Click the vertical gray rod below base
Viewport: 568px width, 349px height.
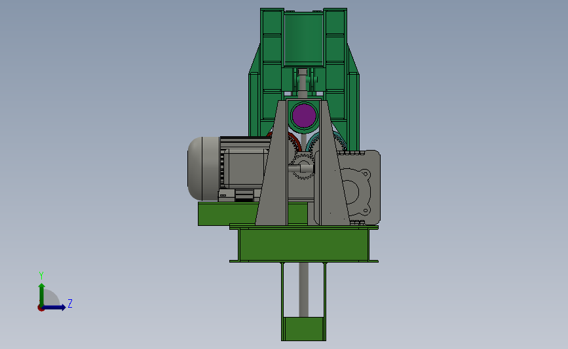[303, 289]
